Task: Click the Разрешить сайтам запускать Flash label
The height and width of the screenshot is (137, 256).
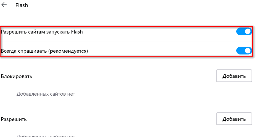Action: click(x=42, y=32)
